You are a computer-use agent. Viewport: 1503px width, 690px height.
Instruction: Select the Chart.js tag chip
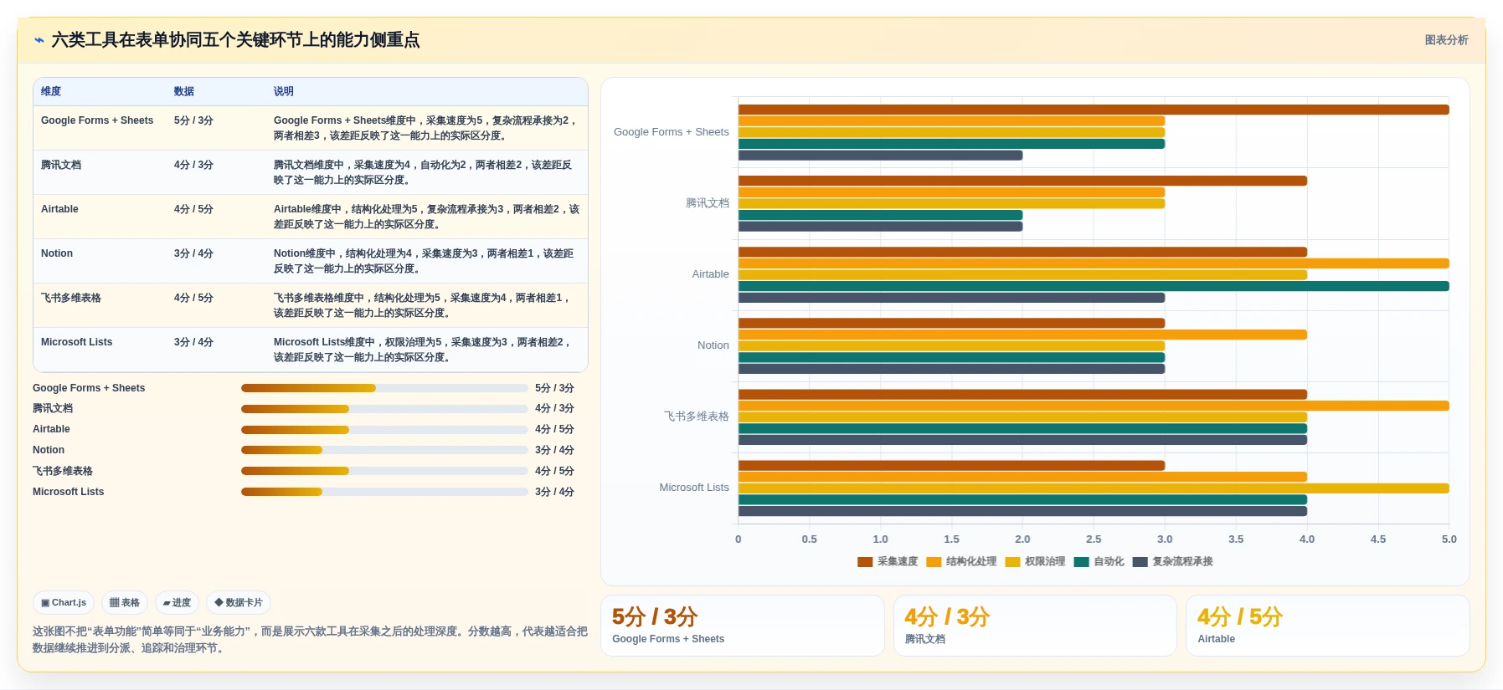point(64,602)
